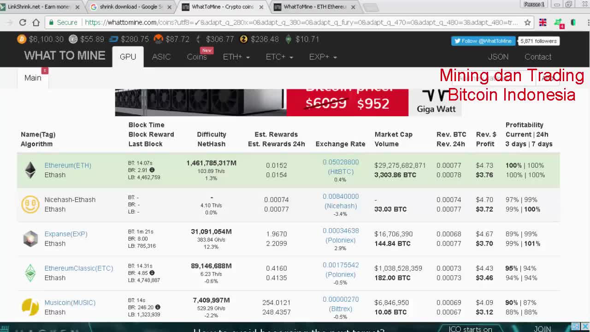This screenshot has width=590, height=332.
Task: Click the Person 1 profile button
Action: pyautogui.click(x=534, y=4)
